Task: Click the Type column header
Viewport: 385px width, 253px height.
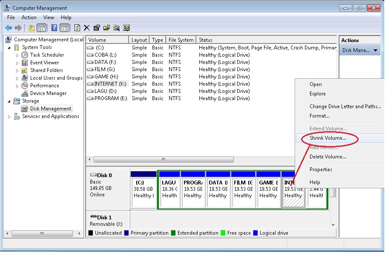Action: [x=158, y=40]
